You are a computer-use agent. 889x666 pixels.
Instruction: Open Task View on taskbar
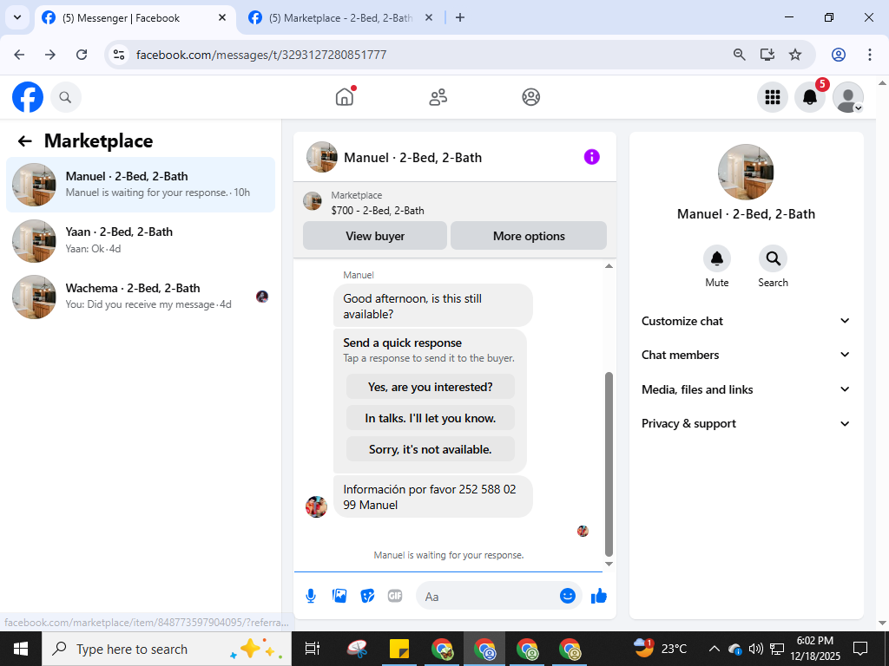pyautogui.click(x=313, y=649)
